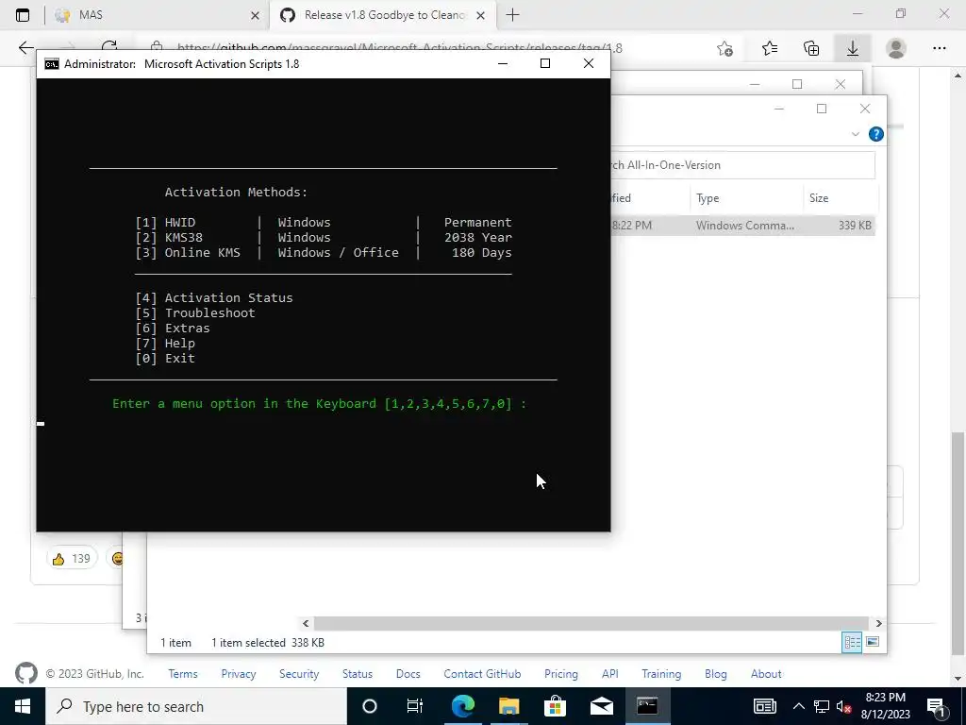Open File Explorer from taskbar
Image resolution: width=966 pixels, height=725 pixels.
[508, 706]
